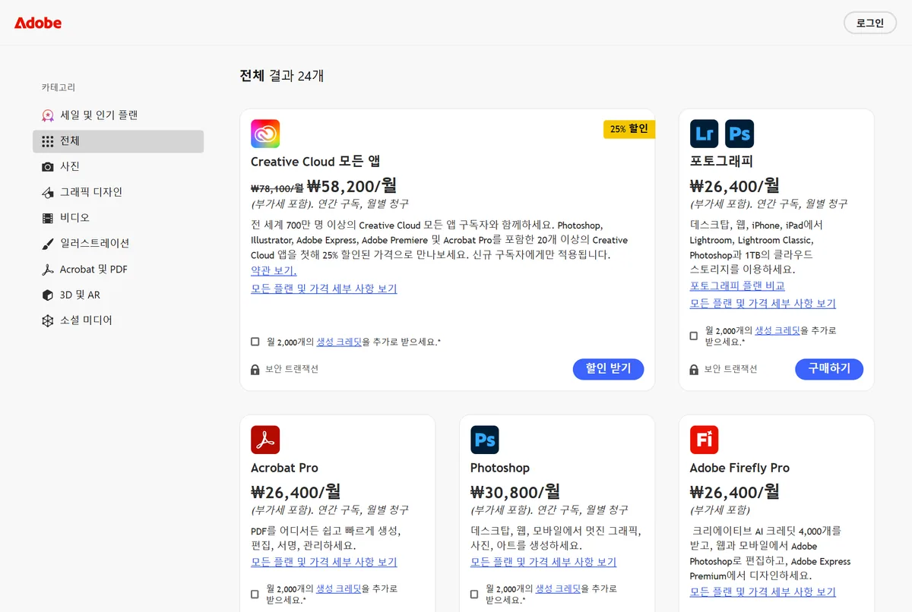Screen dimensions: 912x612
Task: Open 생성 크레딧 link in Photoshop card
Action: tap(558, 588)
